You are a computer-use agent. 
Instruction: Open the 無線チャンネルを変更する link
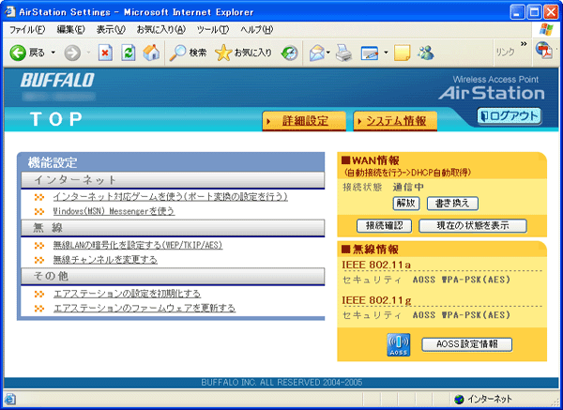tap(105, 260)
